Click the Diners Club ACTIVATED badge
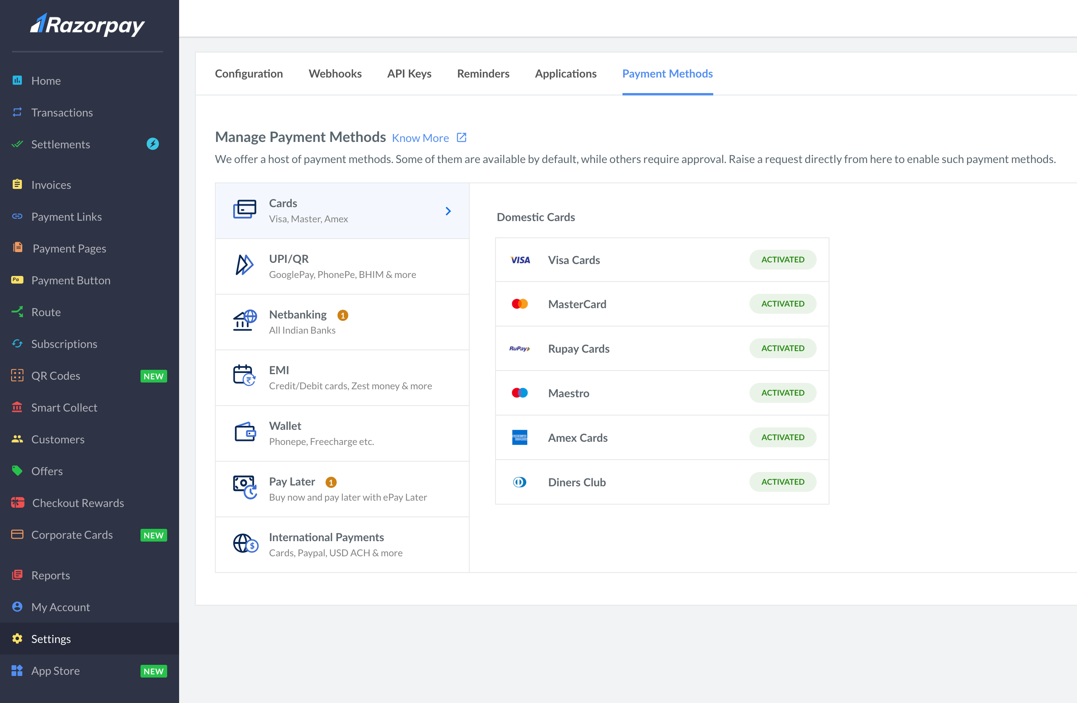Image resolution: width=1077 pixels, height=703 pixels. (782, 482)
